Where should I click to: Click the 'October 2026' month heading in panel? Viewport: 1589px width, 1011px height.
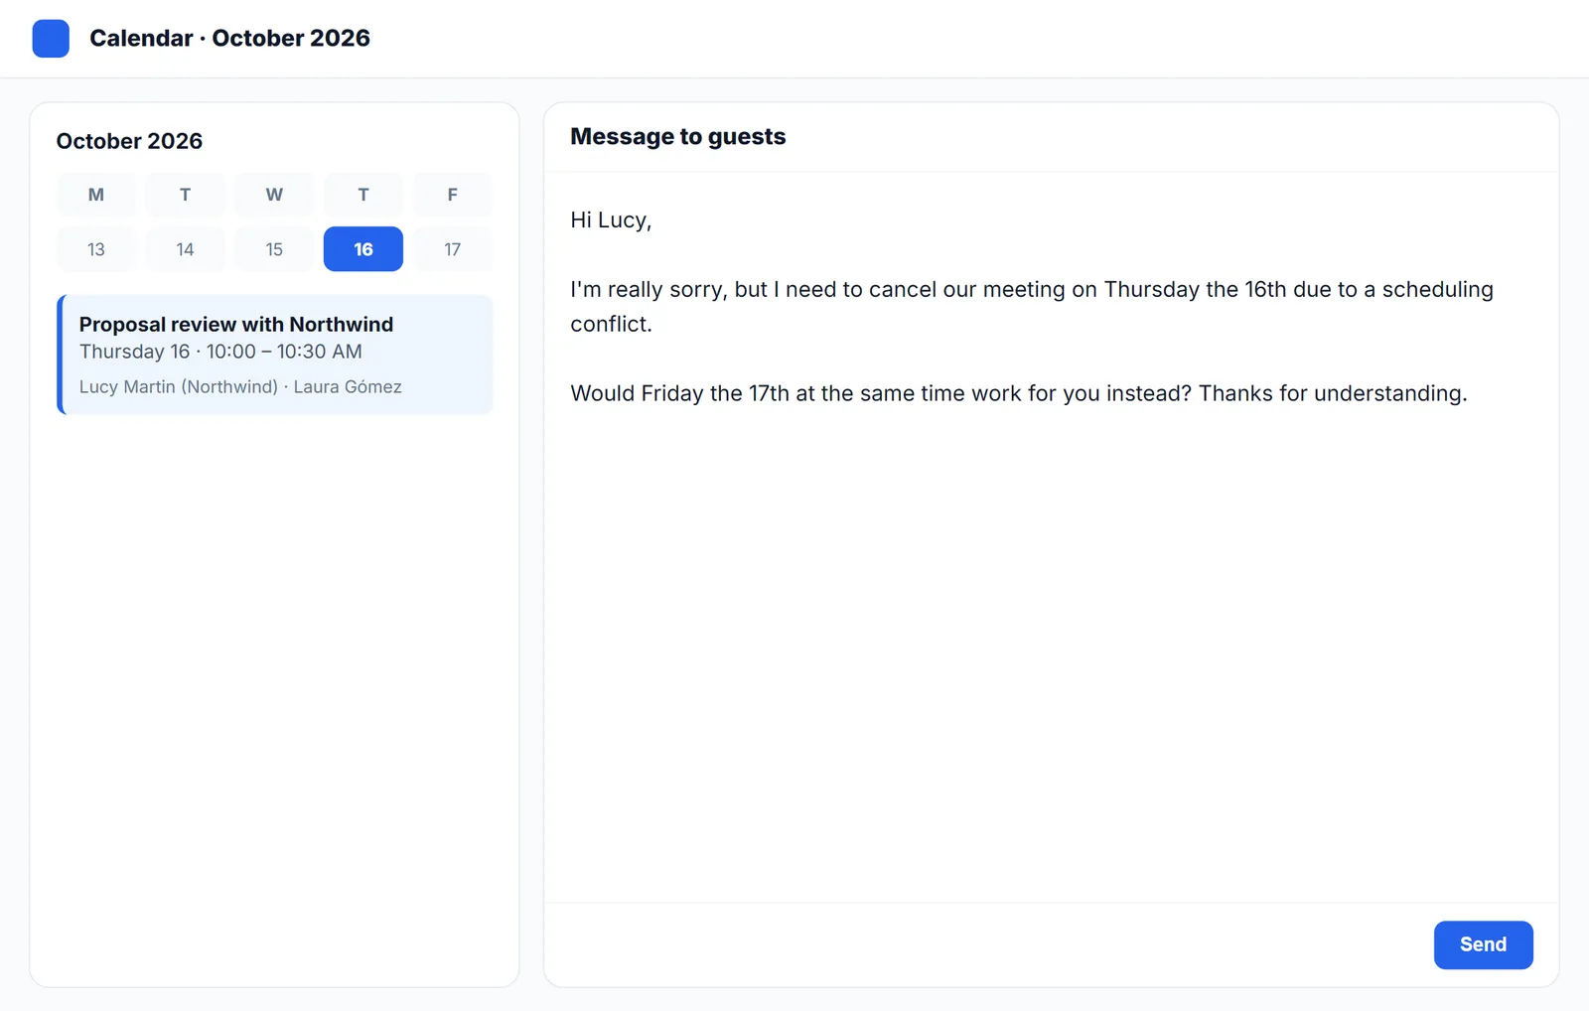[x=129, y=141]
